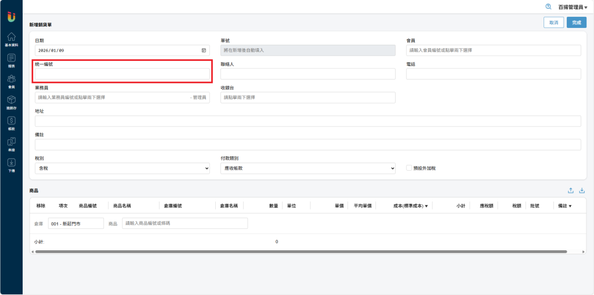Screen dimensions: 594x295
Task: Open the 付款類別 dropdown showing 應收帳款
Action: pyautogui.click(x=307, y=168)
